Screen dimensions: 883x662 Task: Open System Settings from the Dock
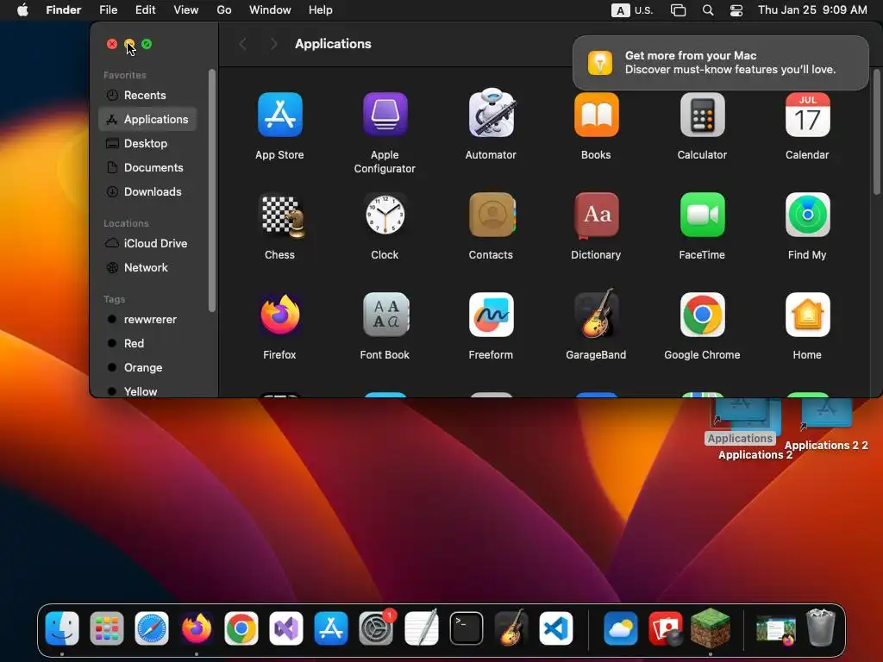point(376,628)
